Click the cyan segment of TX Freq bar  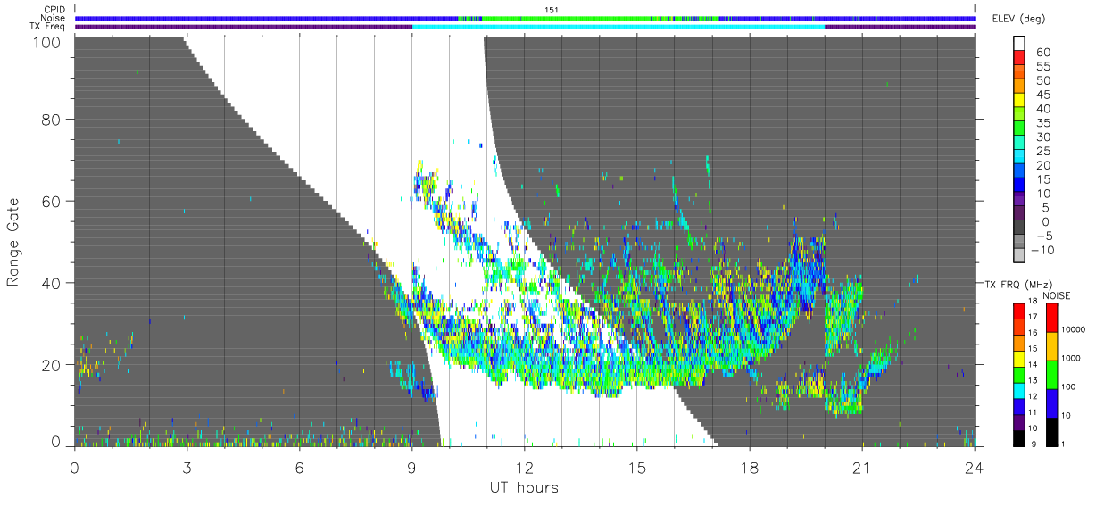(x=618, y=27)
